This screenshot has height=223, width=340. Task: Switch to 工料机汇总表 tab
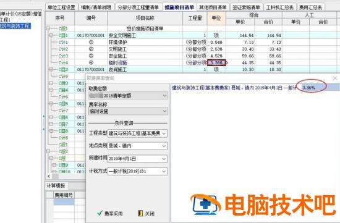click(x=279, y=7)
